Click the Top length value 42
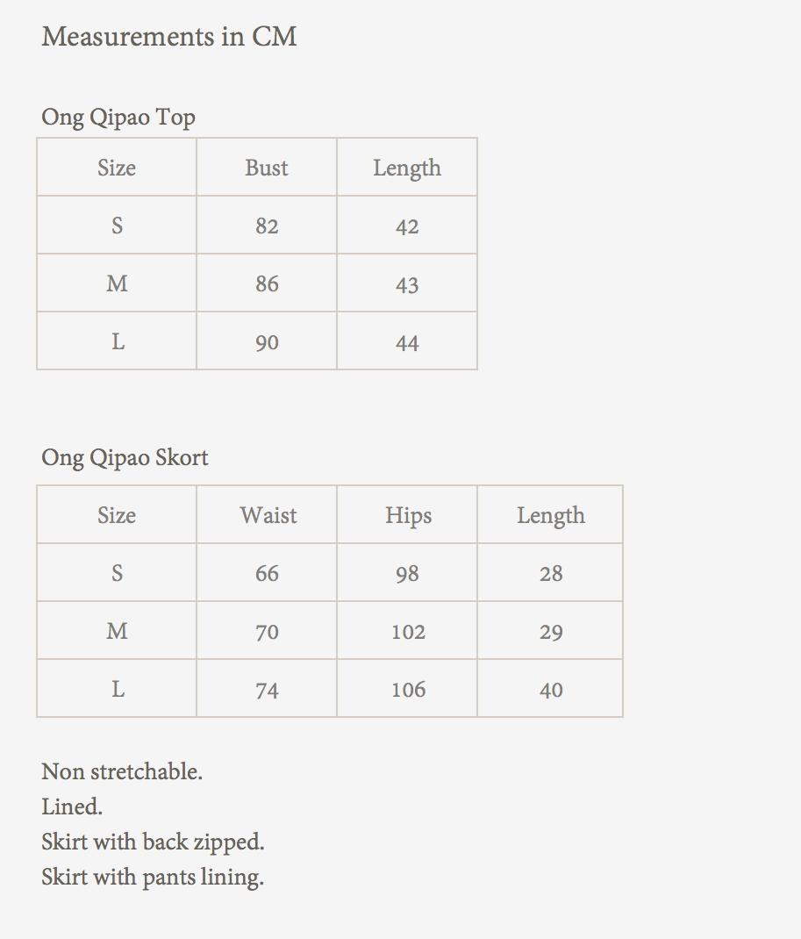 407,226
